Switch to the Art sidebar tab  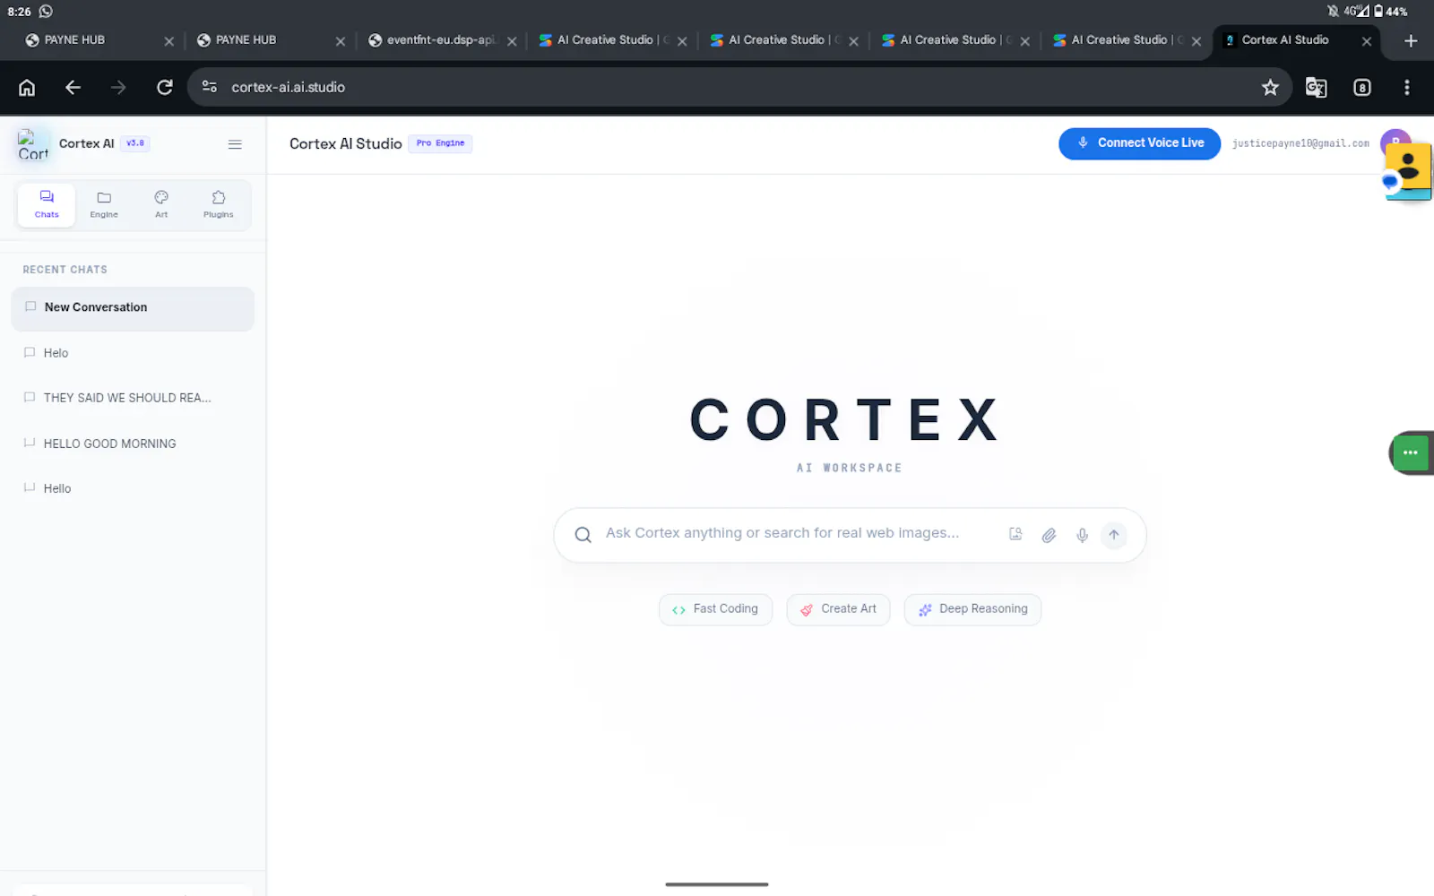click(x=161, y=204)
